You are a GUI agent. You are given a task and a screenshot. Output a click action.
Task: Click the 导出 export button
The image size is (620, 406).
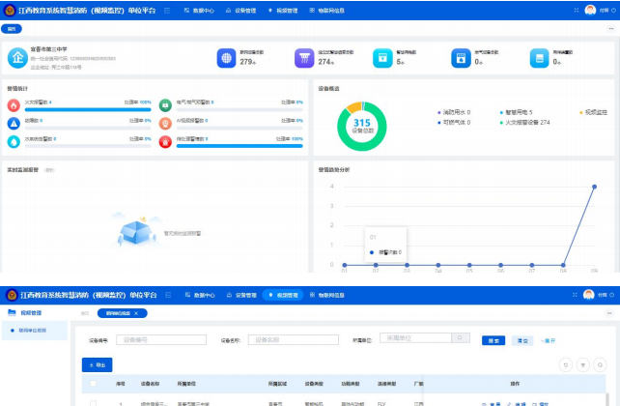(98, 365)
